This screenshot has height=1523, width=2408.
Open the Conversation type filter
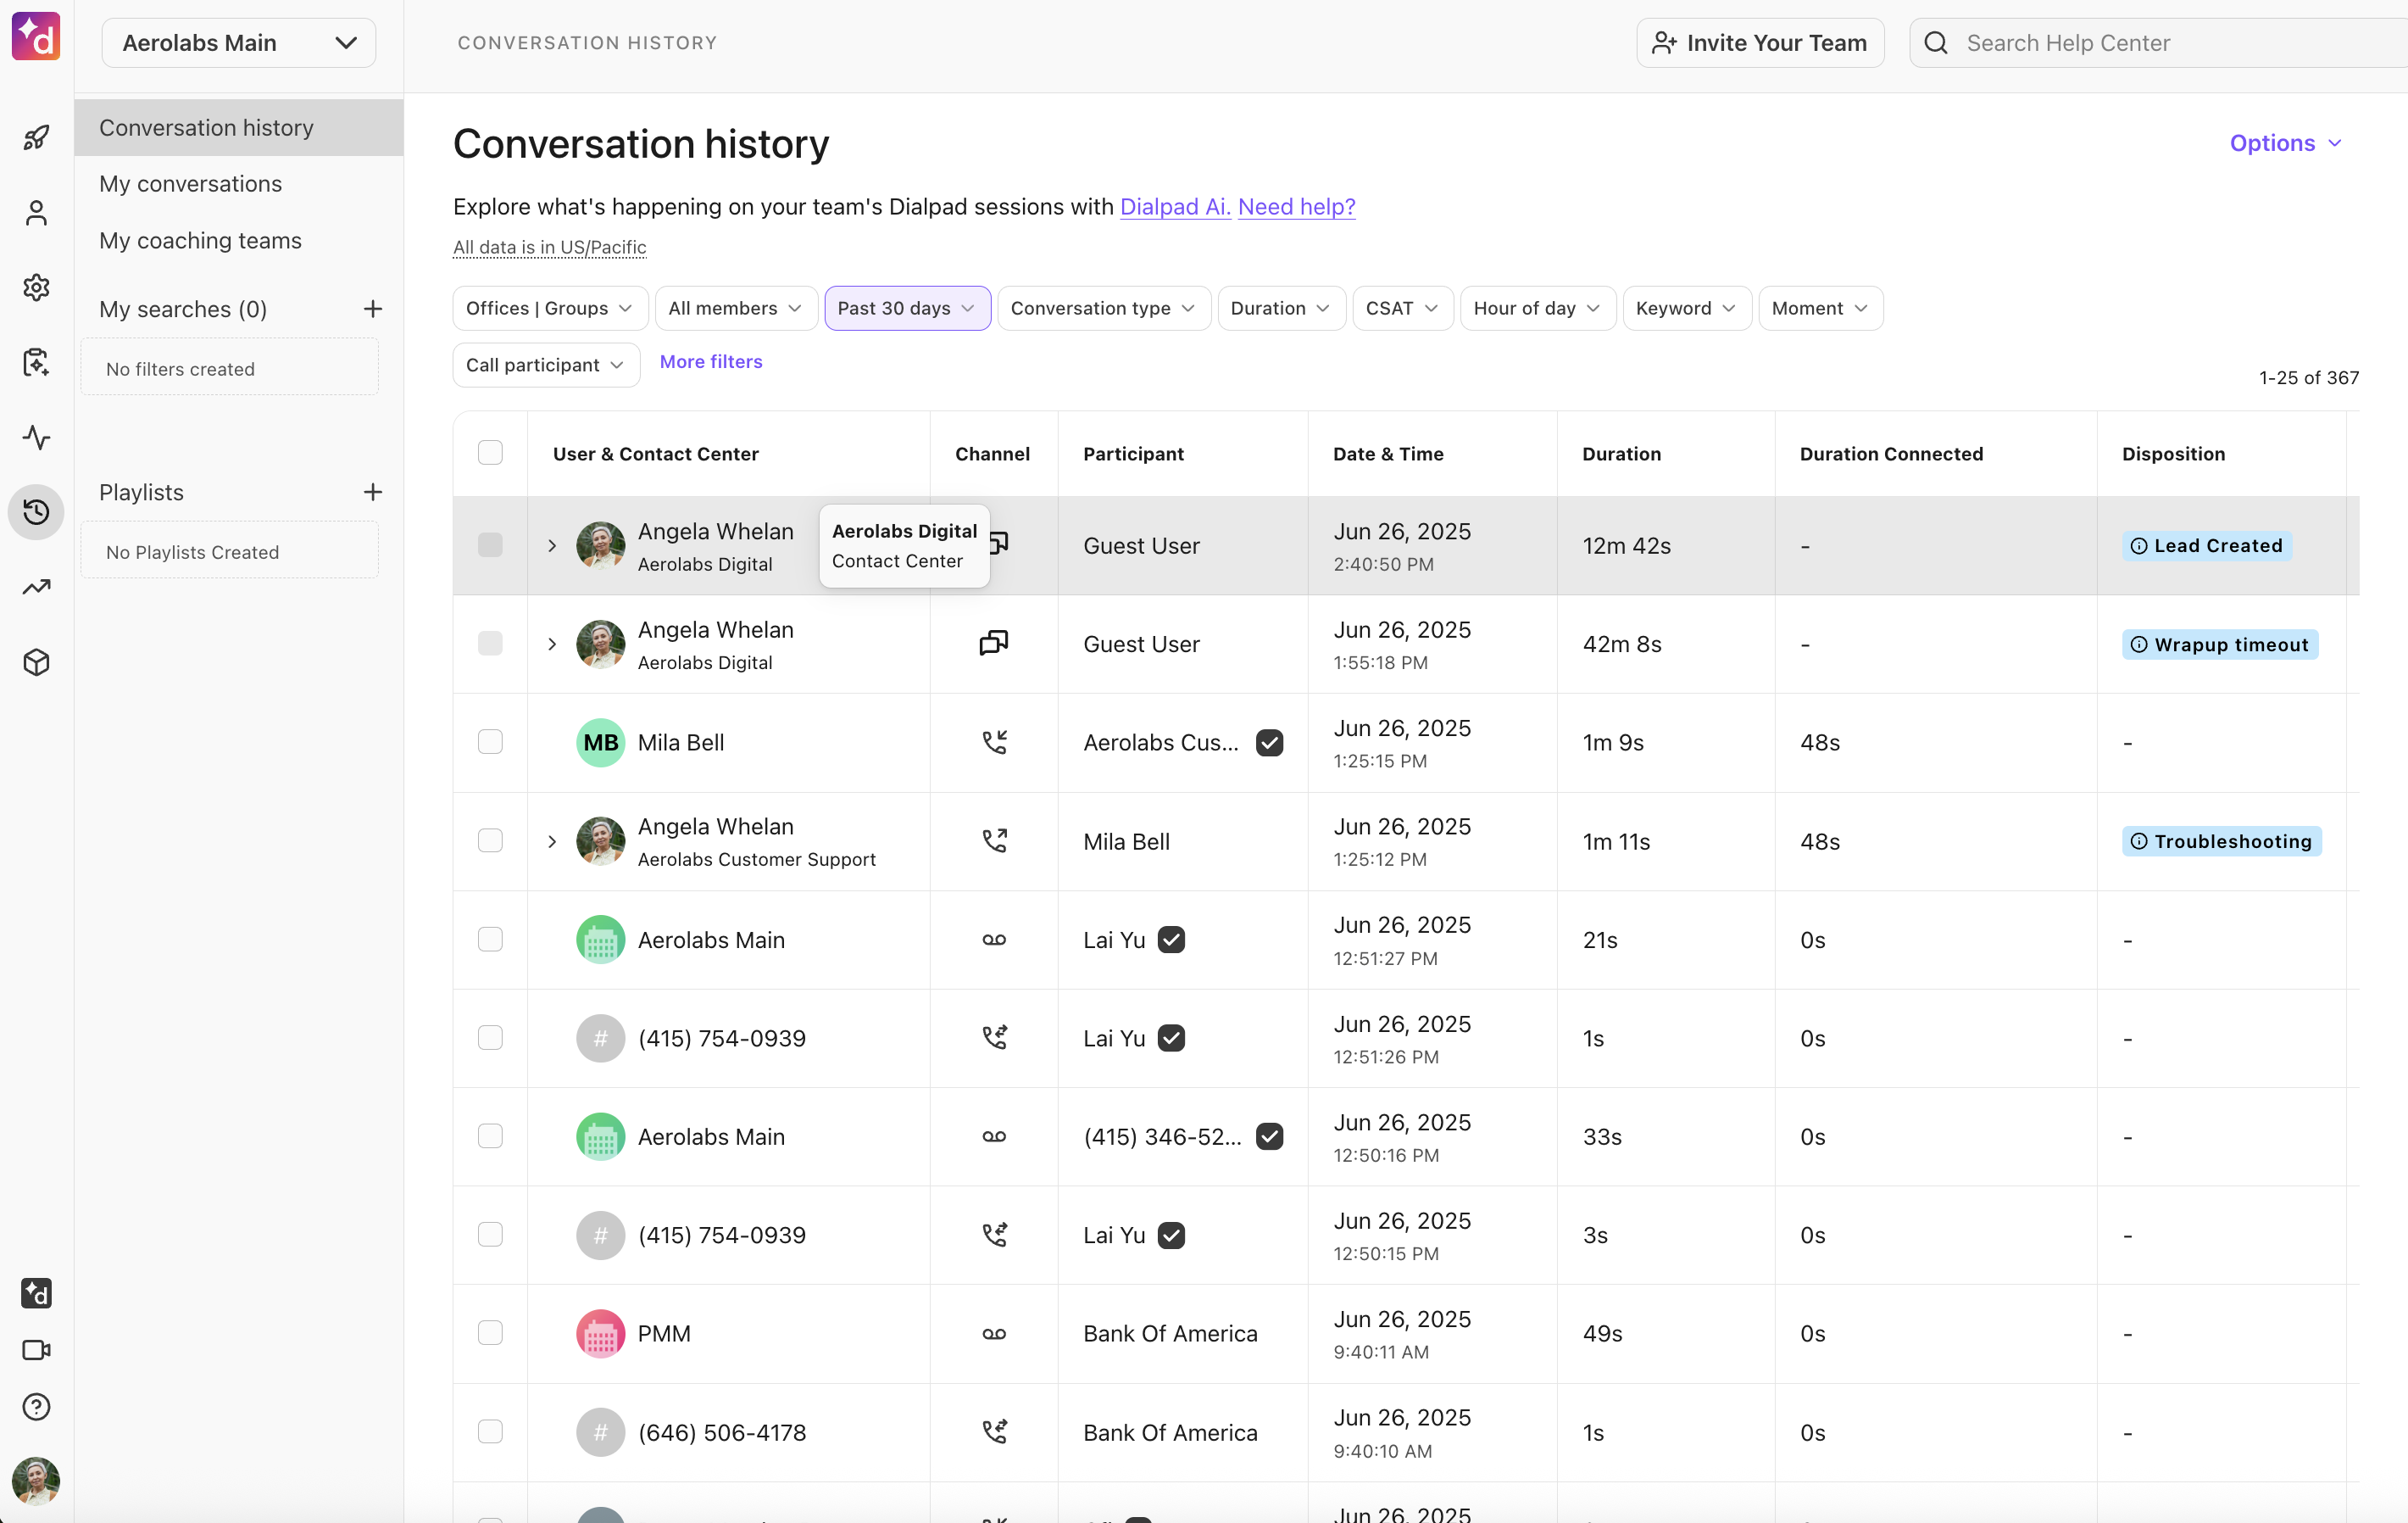pos(1104,308)
